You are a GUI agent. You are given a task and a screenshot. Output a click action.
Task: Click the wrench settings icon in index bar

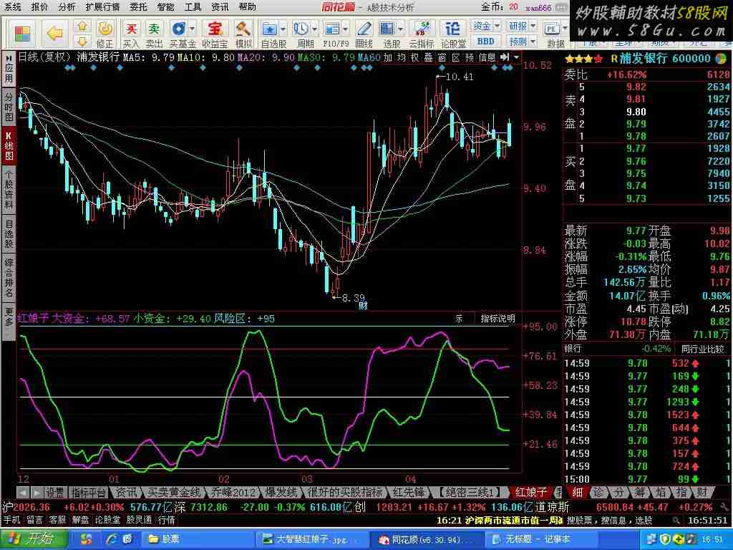click(x=725, y=507)
